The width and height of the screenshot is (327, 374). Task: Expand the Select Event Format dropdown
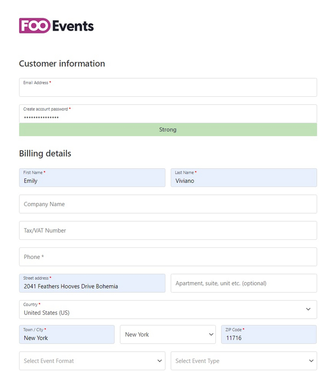coord(92,361)
